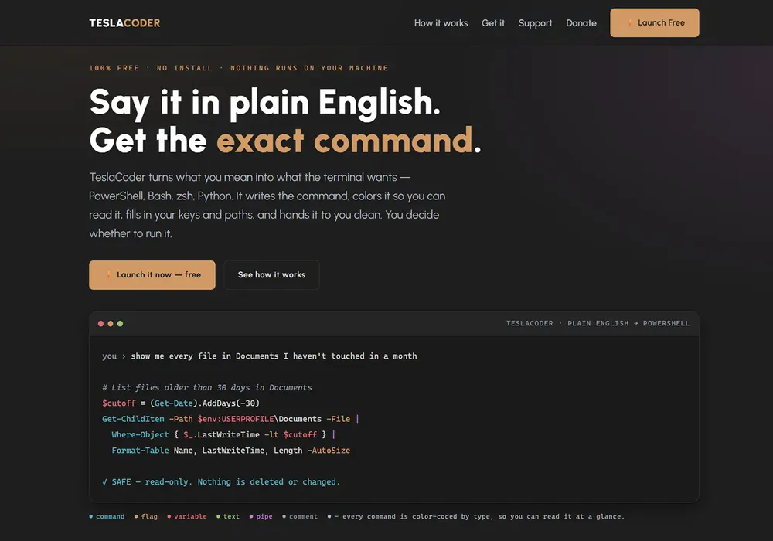
Task: Click the 'variable' legend label
Action: pos(190,516)
